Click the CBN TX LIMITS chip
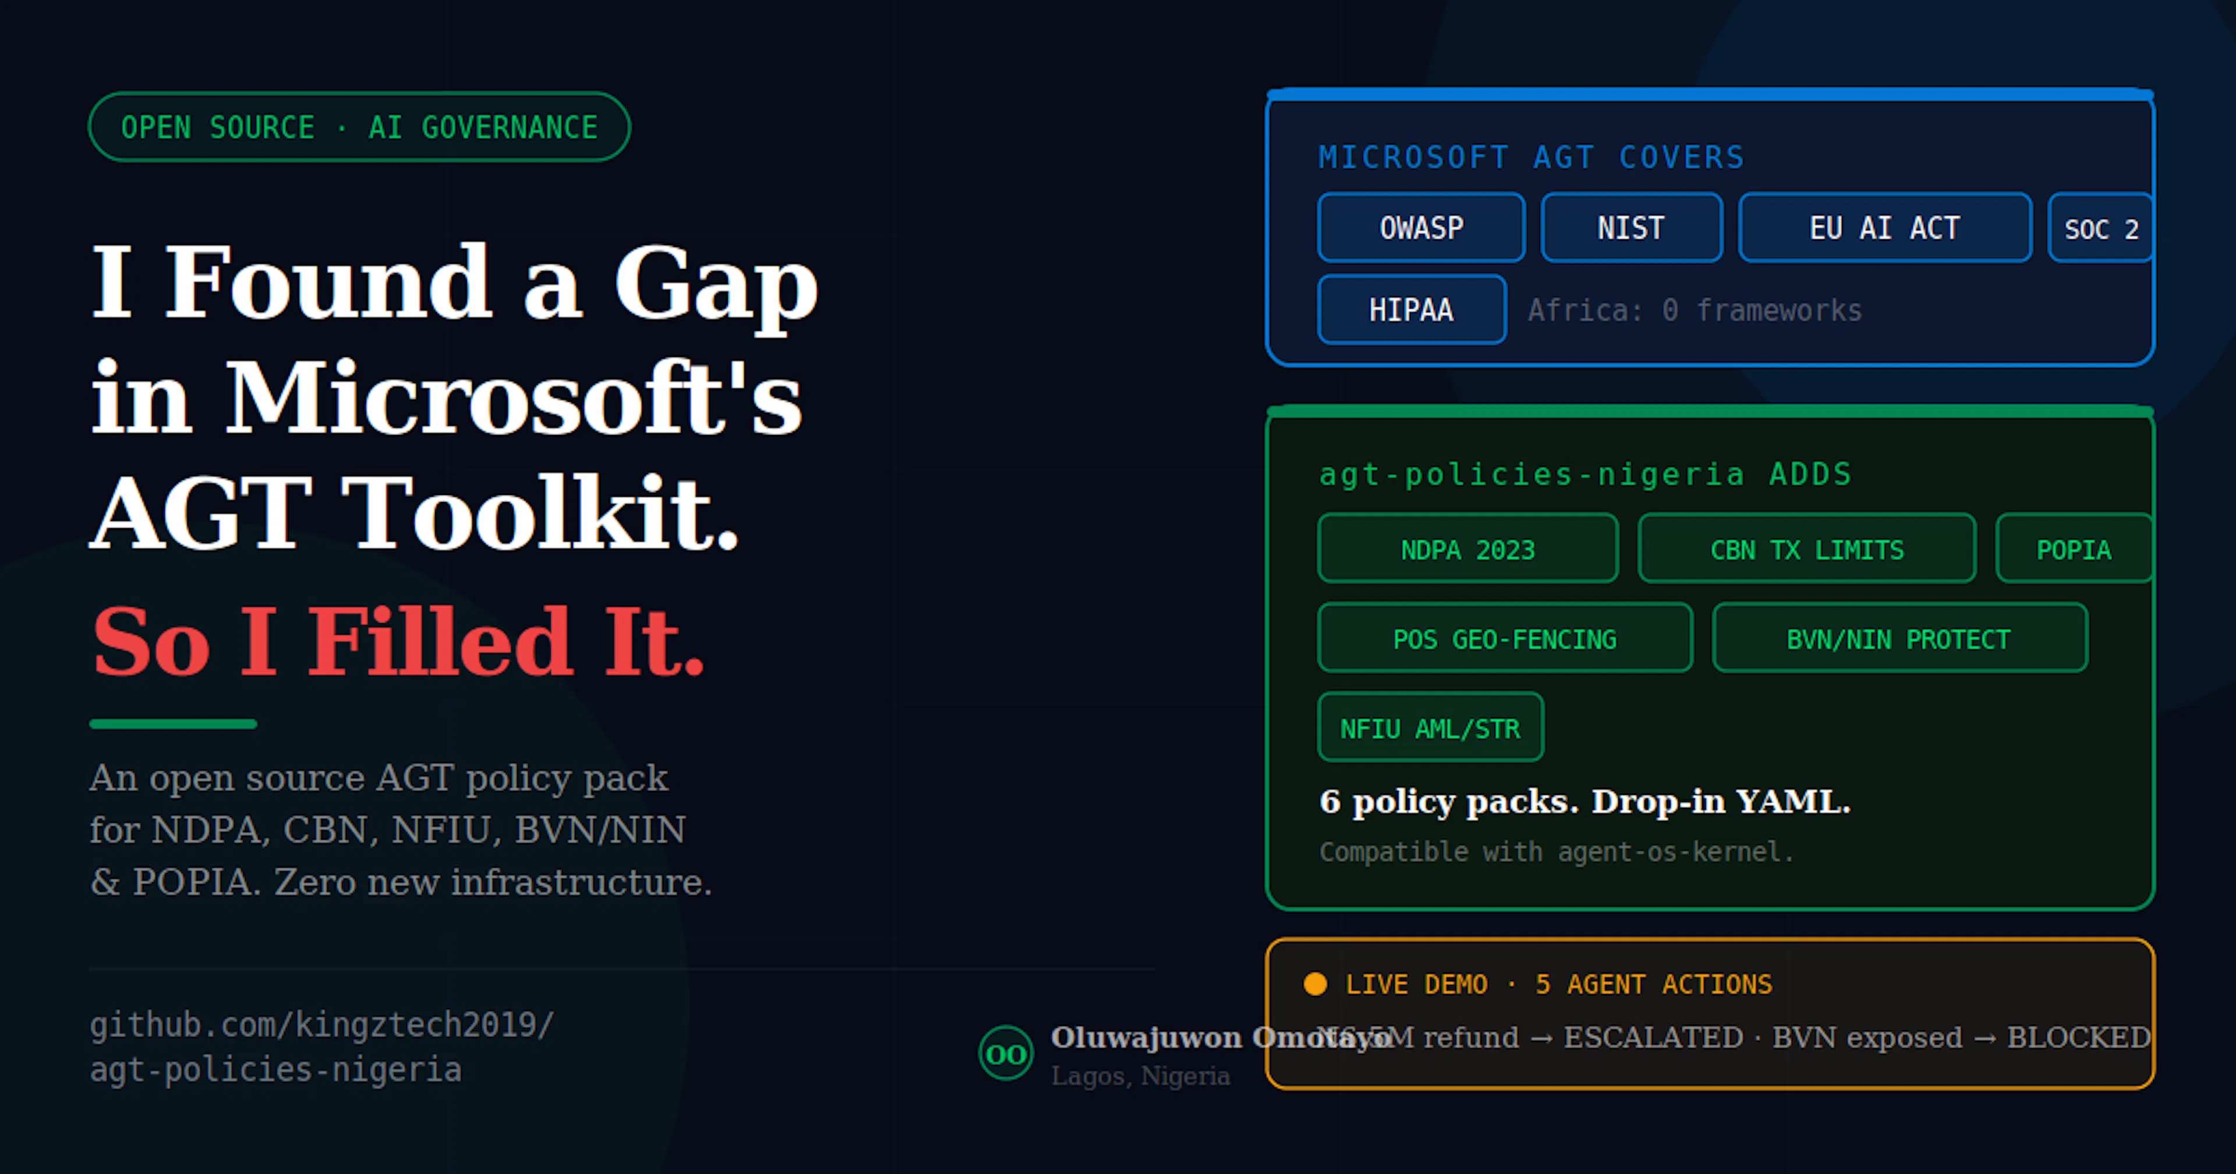 [1807, 549]
